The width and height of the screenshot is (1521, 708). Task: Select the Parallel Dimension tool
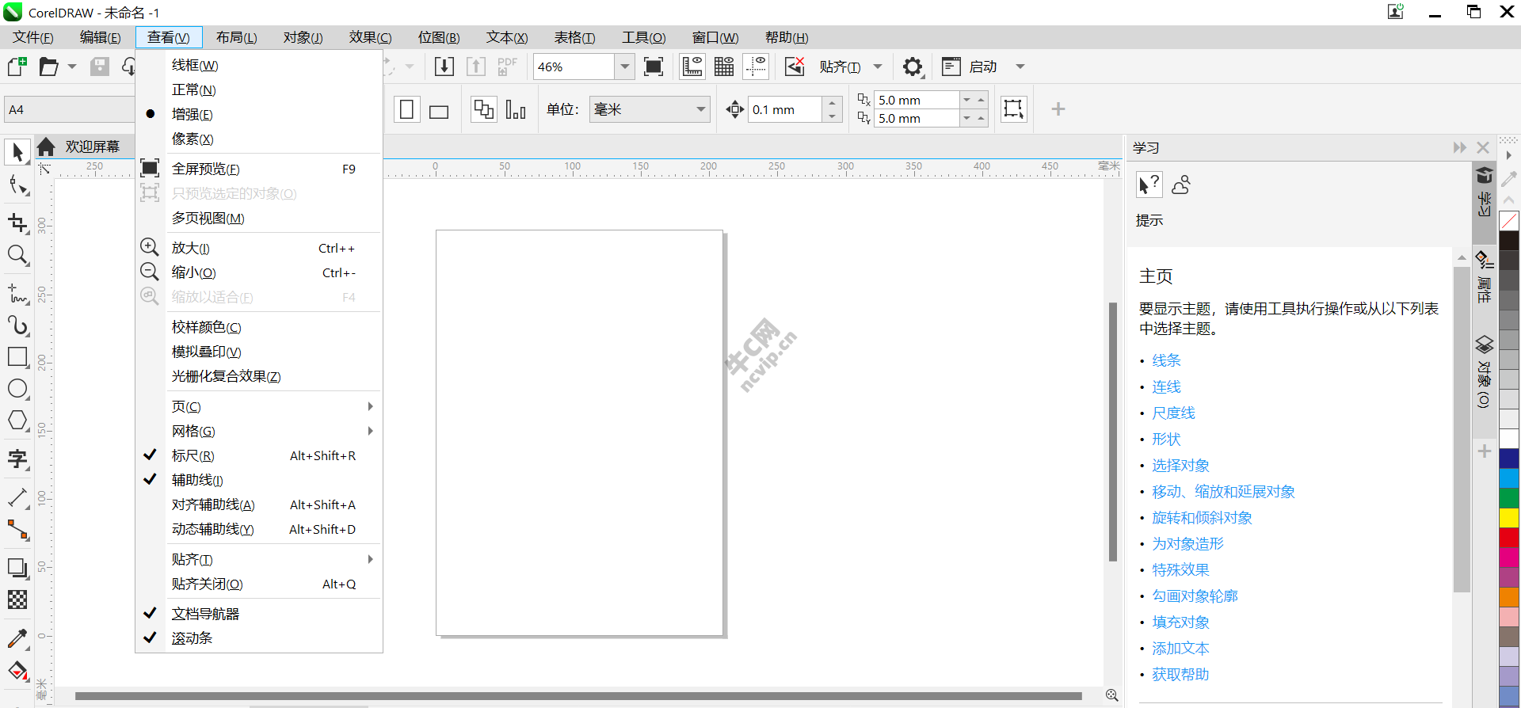(17, 497)
